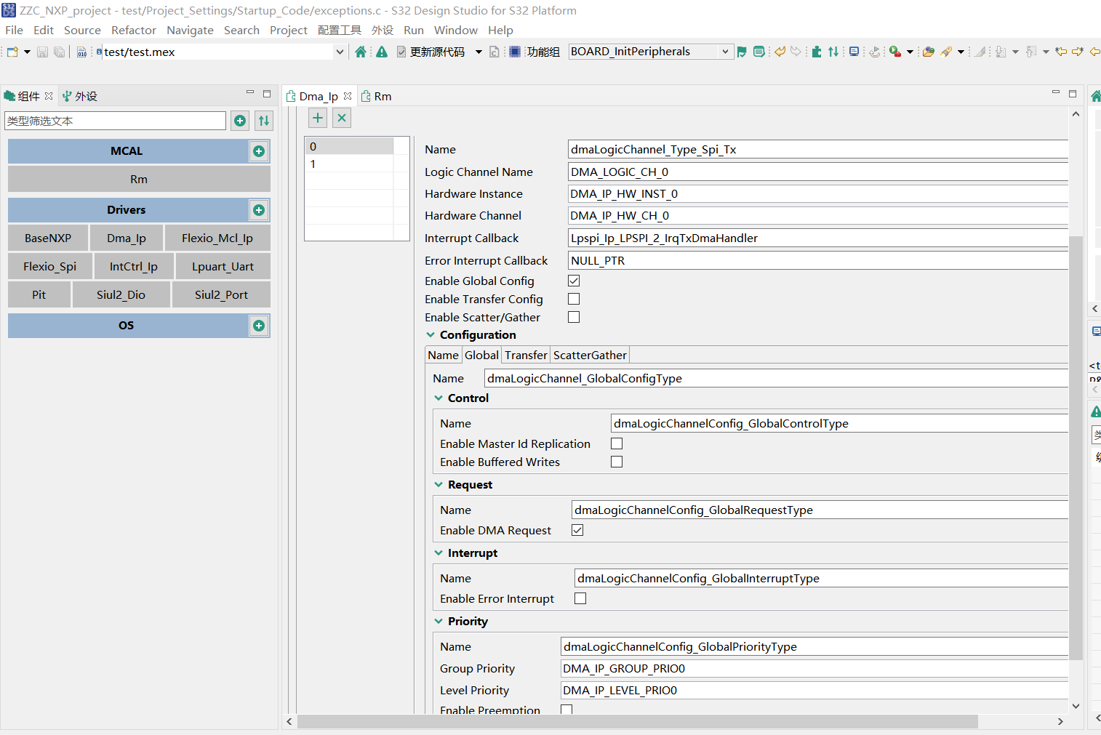Add a new DMA logic channel with plus button
The image size is (1101, 735).
point(317,117)
